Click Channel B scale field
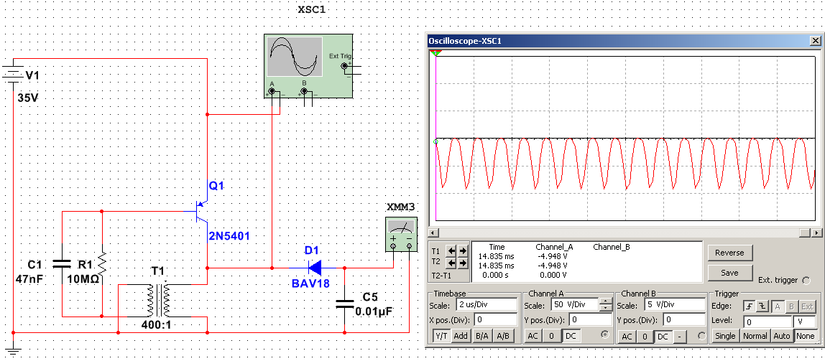The width and height of the screenshot is (825, 361). click(674, 304)
